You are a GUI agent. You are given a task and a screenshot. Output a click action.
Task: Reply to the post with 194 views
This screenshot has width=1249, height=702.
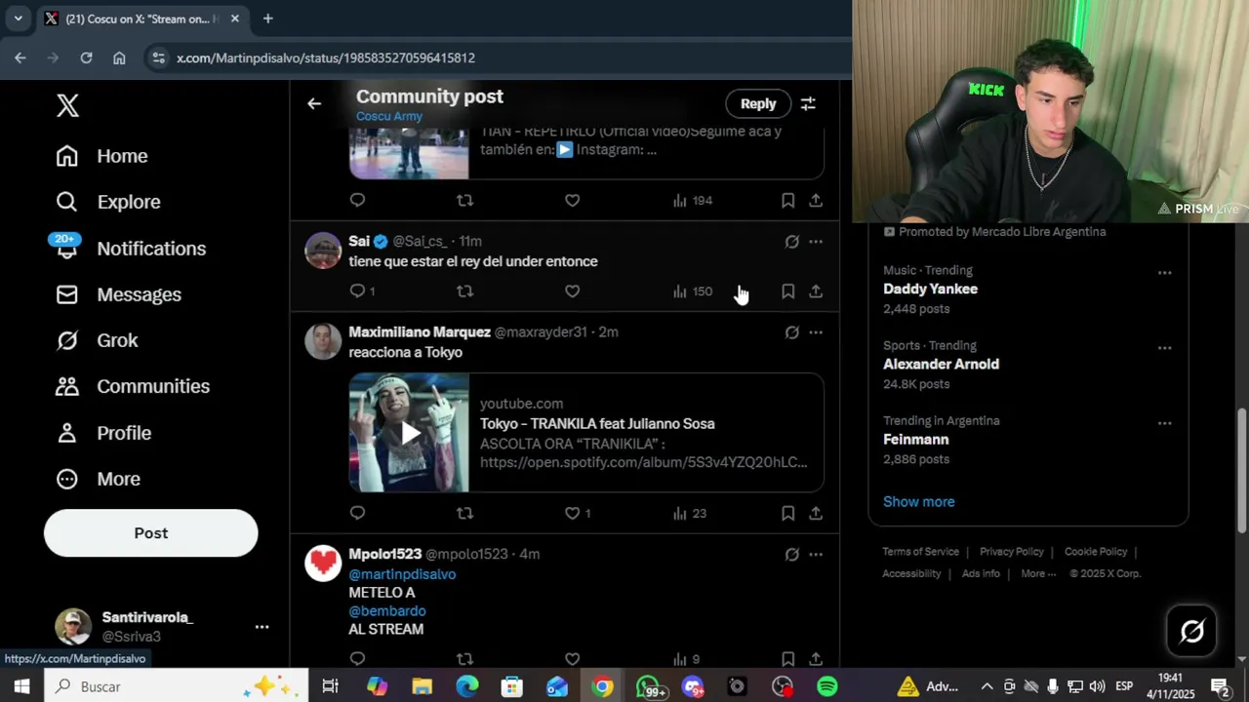coord(358,200)
